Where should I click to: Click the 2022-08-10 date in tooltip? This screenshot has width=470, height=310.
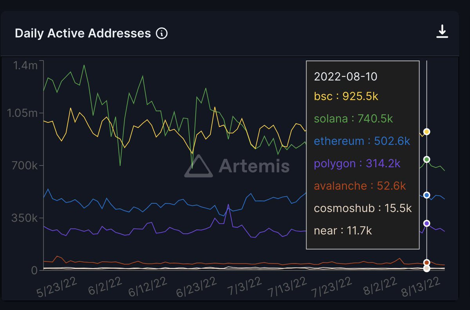[x=345, y=76]
